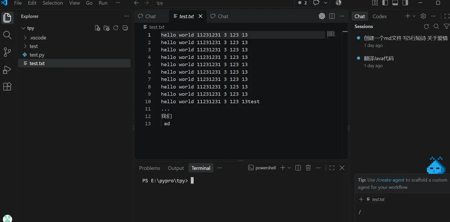Click the /create-agent link in the tip

390,180
